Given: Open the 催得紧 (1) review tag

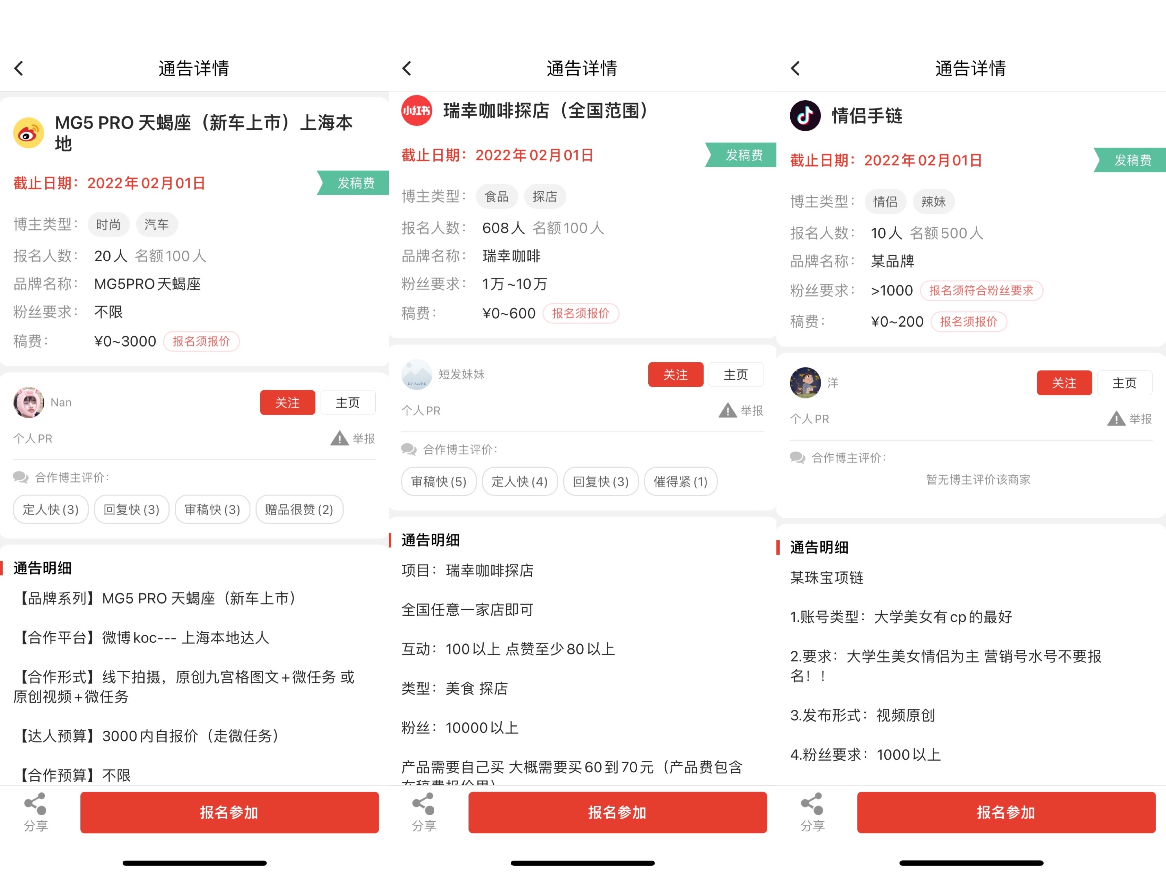Looking at the screenshot, I should point(680,481).
